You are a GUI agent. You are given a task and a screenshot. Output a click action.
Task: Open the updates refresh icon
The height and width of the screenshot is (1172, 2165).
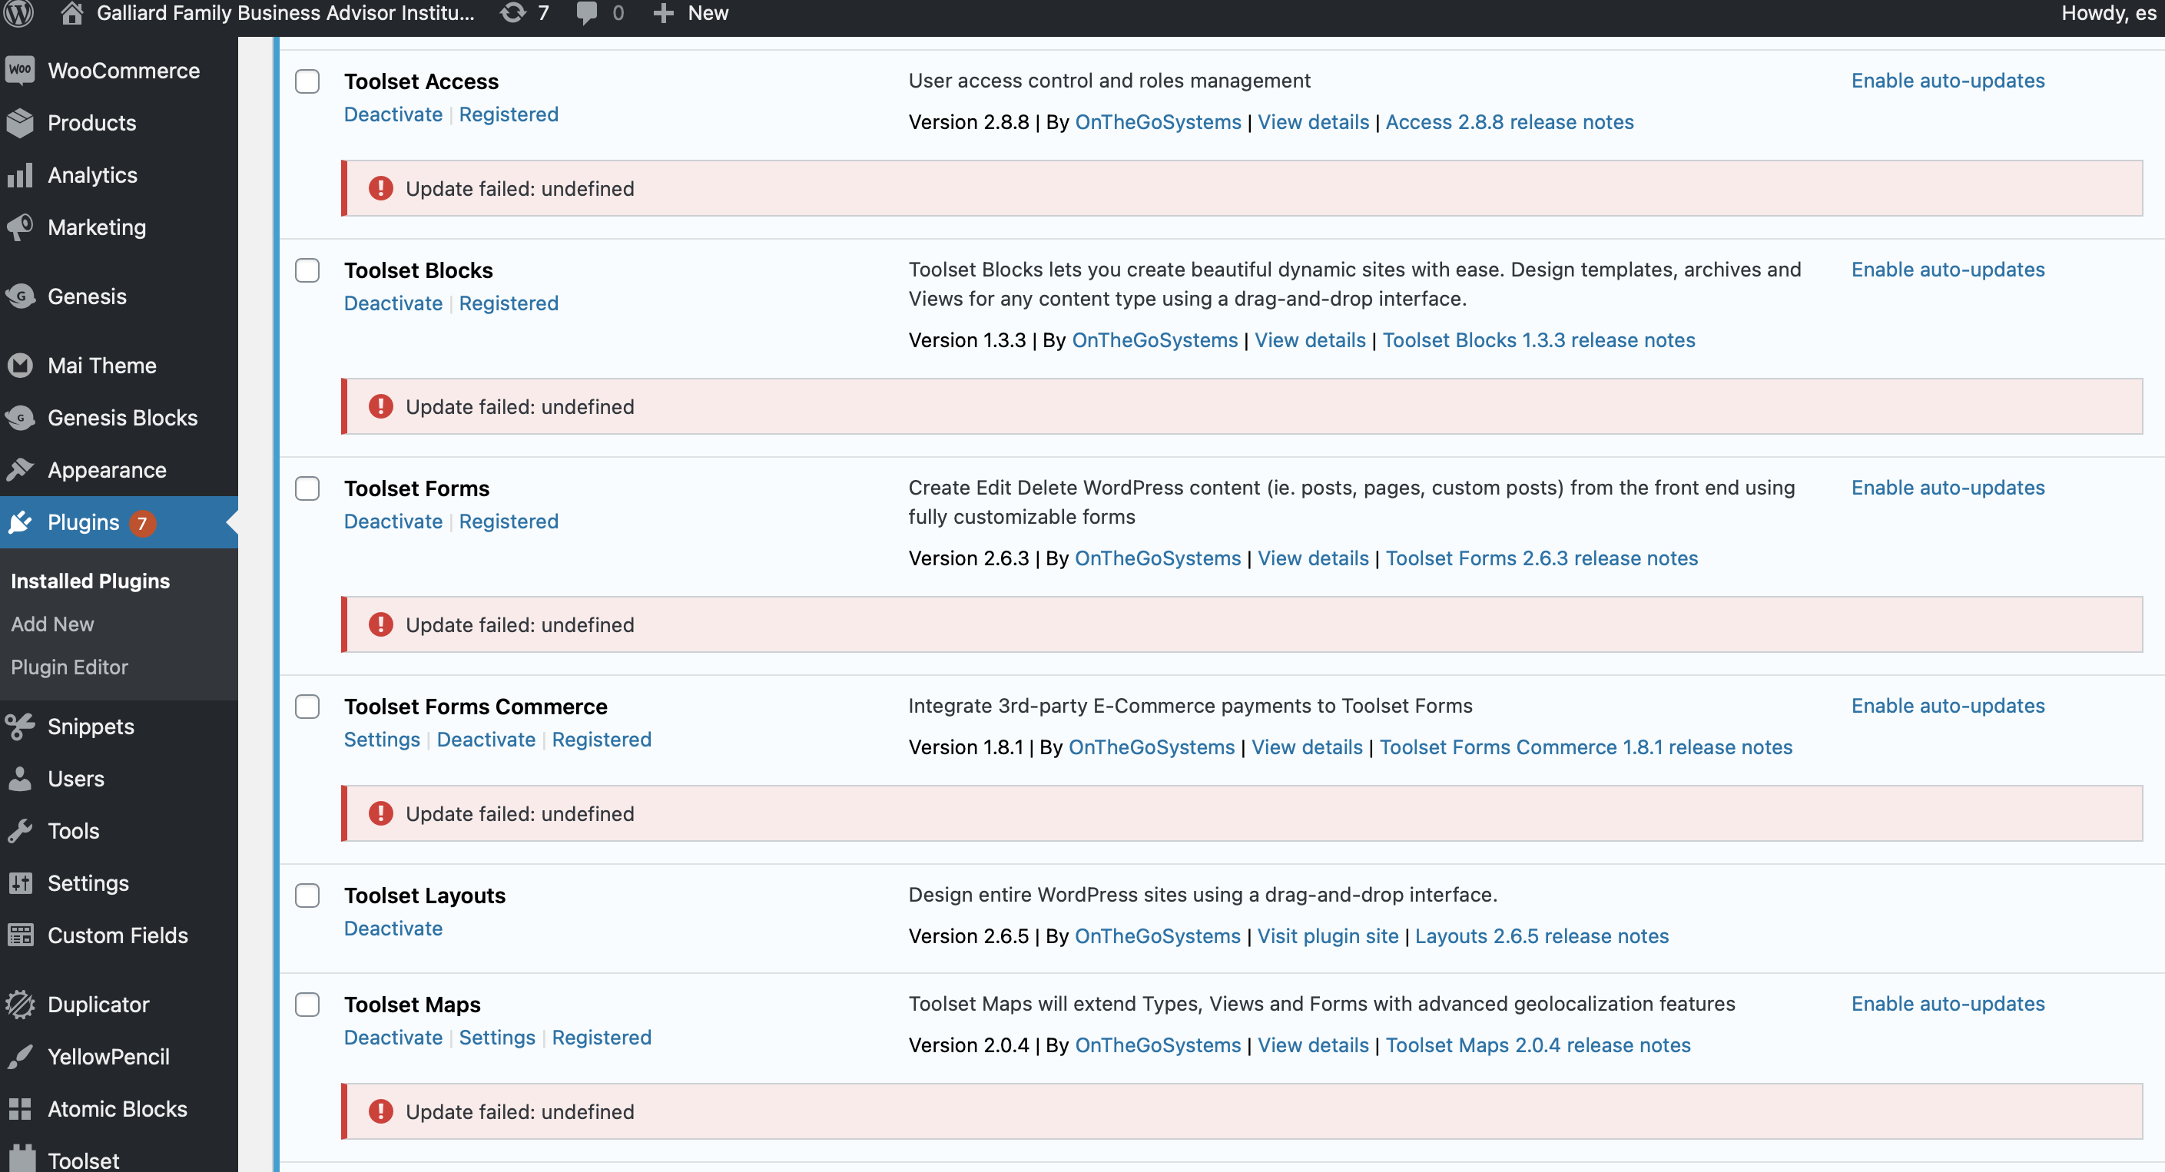pyautogui.click(x=512, y=12)
